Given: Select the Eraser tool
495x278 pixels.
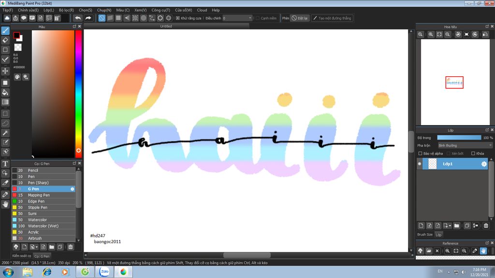Looking at the screenshot, I should [x=5, y=41].
